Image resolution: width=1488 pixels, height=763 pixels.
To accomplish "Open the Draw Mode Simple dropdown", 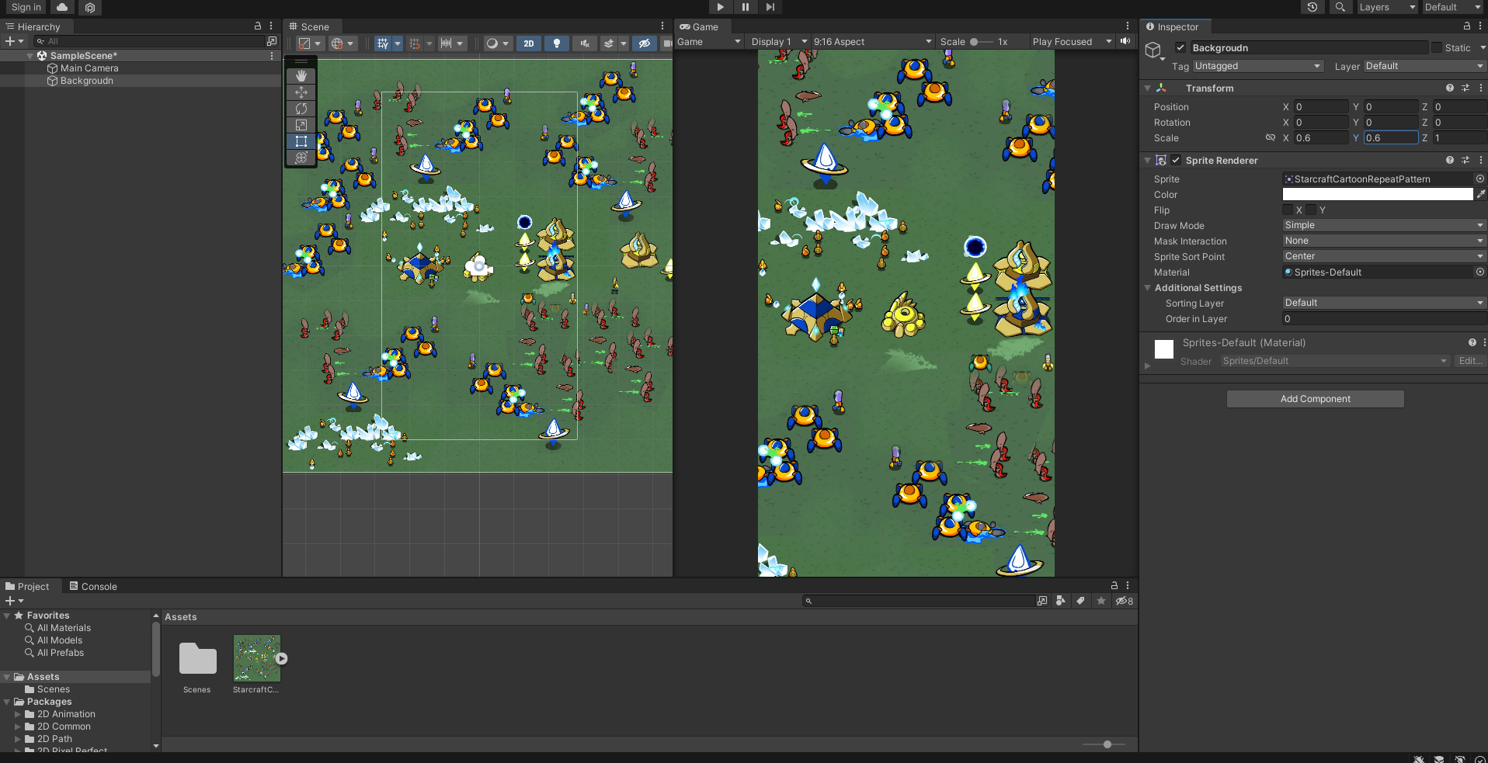I will [x=1384, y=225].
